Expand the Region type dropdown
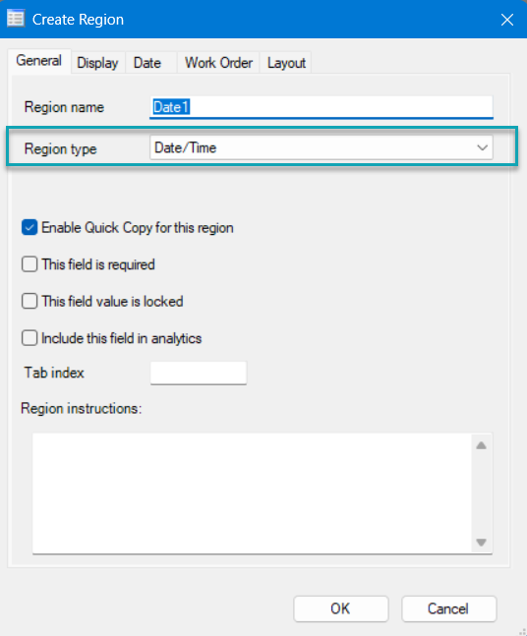The width and height of the screenshot is (527, 636). (x=322, y=147)
